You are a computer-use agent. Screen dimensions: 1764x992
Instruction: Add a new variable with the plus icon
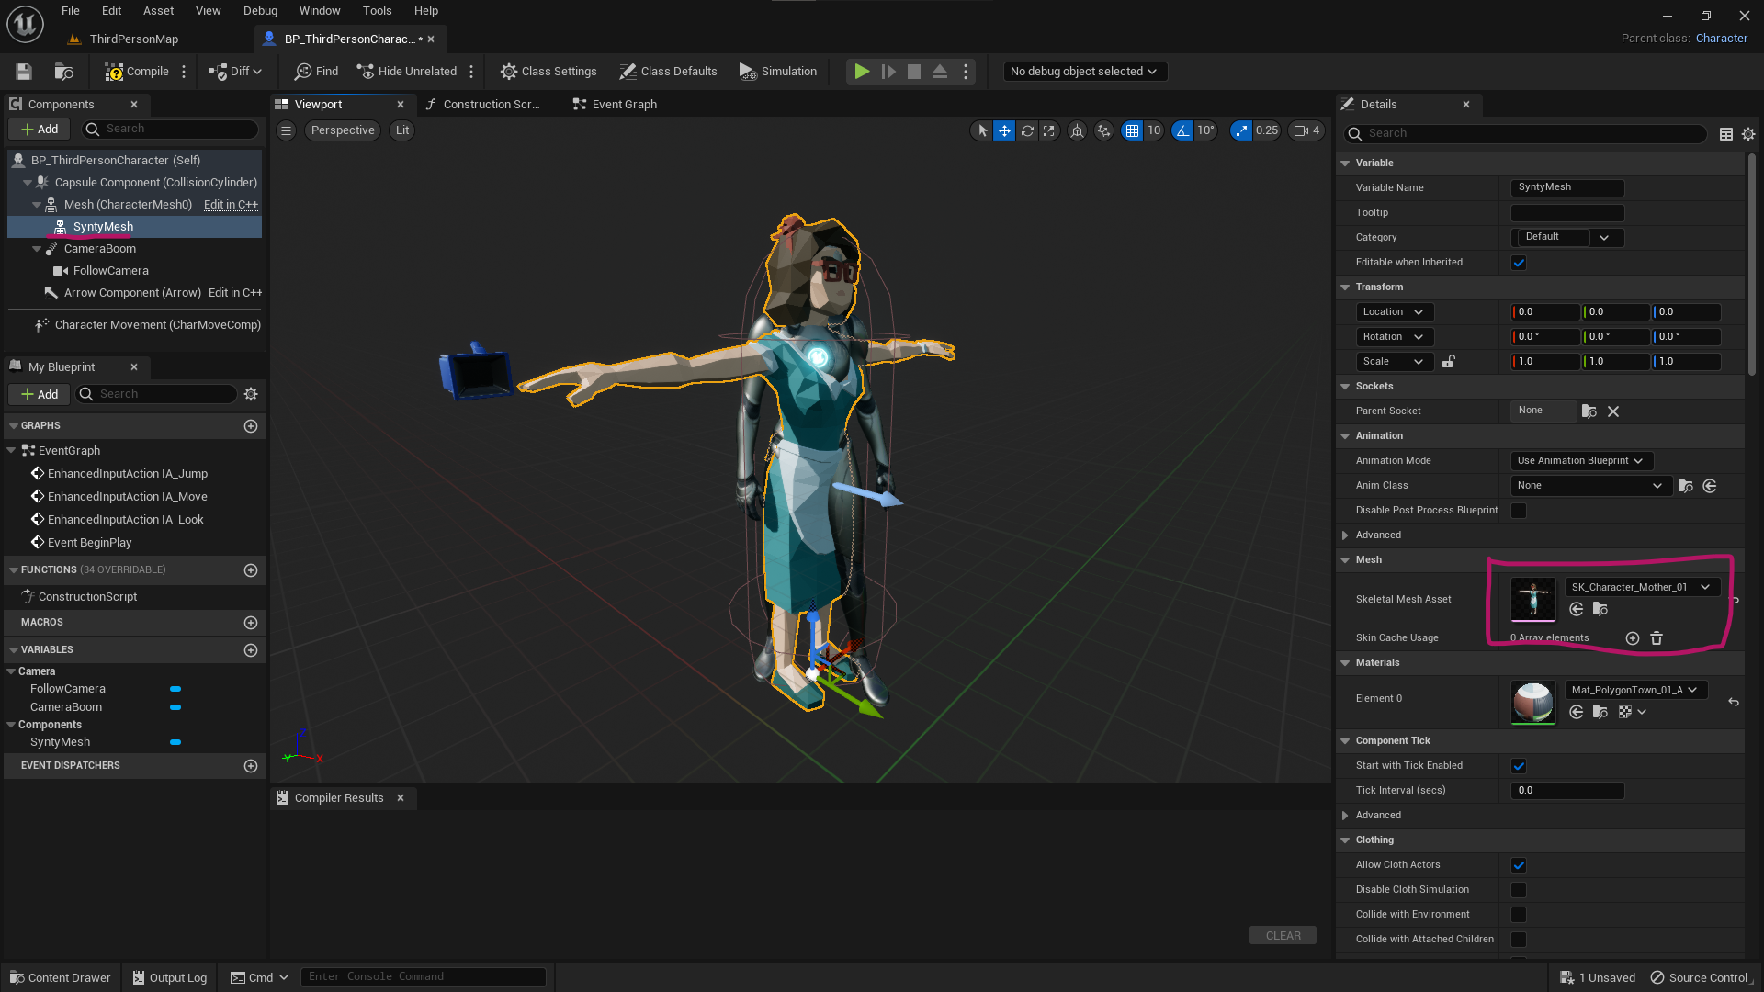pos(251,650)
